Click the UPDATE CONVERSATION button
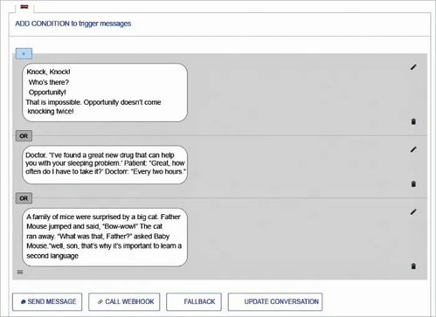The height and width of the screenshot is (317, 436). pyautogui.click(x=275, y=302)
